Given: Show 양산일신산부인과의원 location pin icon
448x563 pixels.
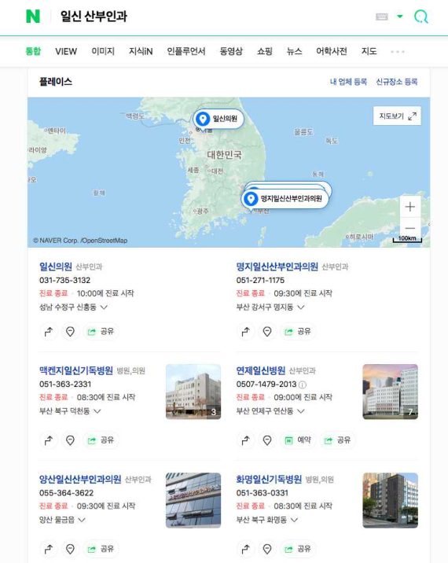Looking at the screenshot, I should 70,549.
